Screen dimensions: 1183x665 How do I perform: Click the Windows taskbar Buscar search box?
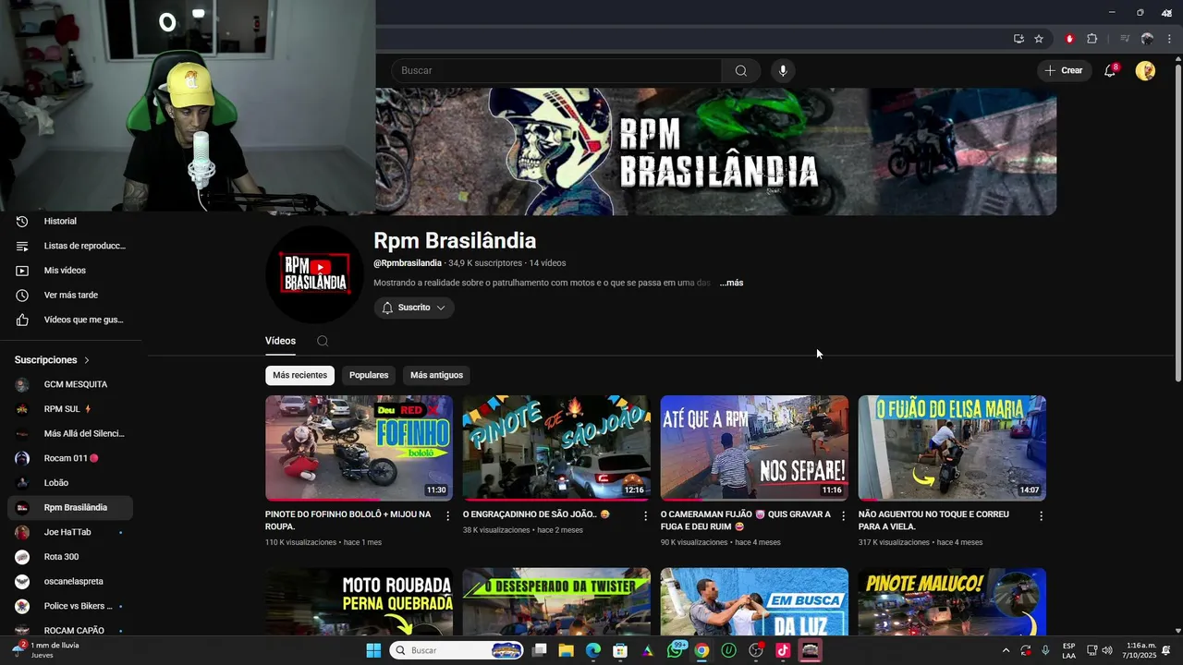click(457, 650)
